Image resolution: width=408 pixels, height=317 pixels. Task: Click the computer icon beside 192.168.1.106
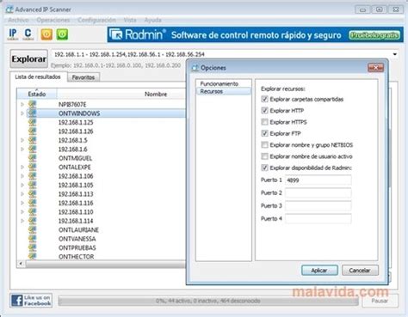tap(32, 176)
